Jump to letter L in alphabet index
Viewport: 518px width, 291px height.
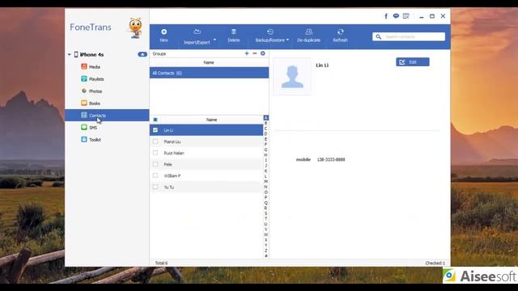coord(266,176)
